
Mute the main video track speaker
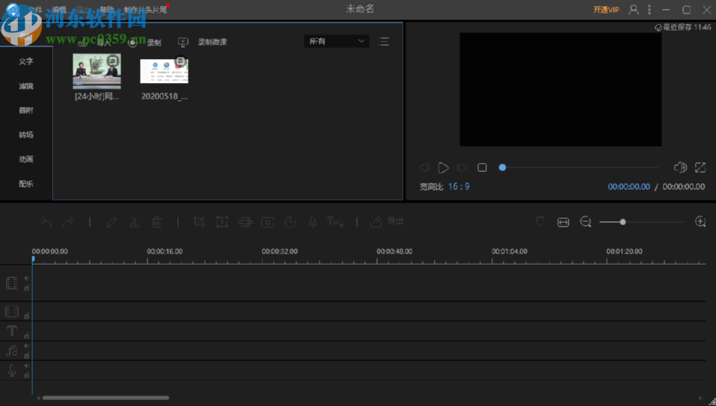[x=27, y=278]
